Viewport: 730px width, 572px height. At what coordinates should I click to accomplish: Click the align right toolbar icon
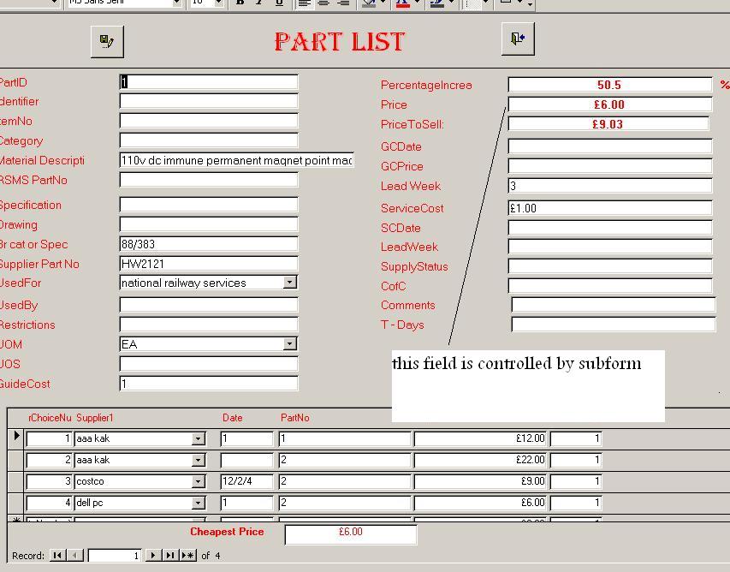point(343,3)
